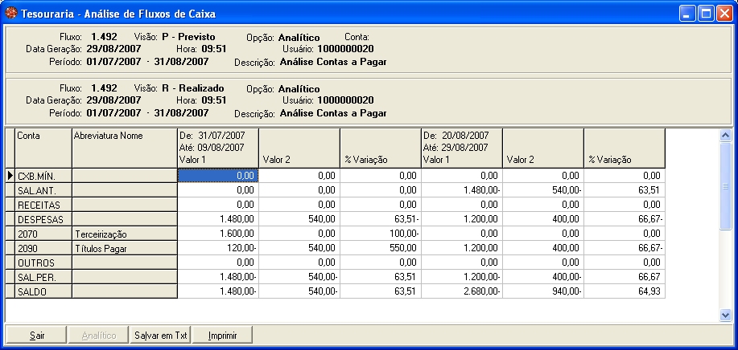738x350 pixels.
Task: Select the CXB.MÍN. row indicator arrow
Action: pos(10,176)
